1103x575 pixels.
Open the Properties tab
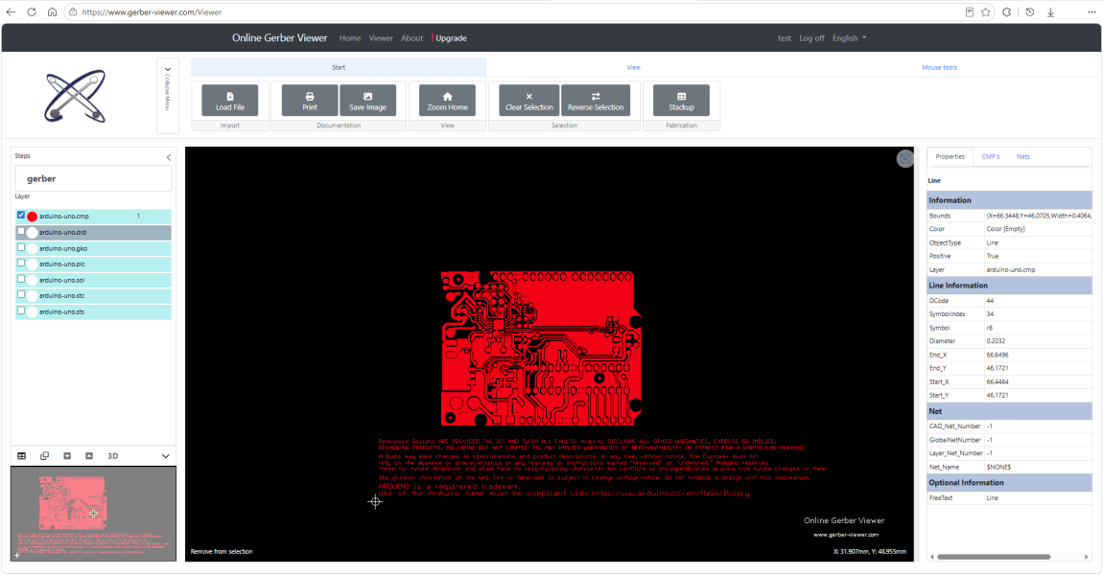pos(950,157)
